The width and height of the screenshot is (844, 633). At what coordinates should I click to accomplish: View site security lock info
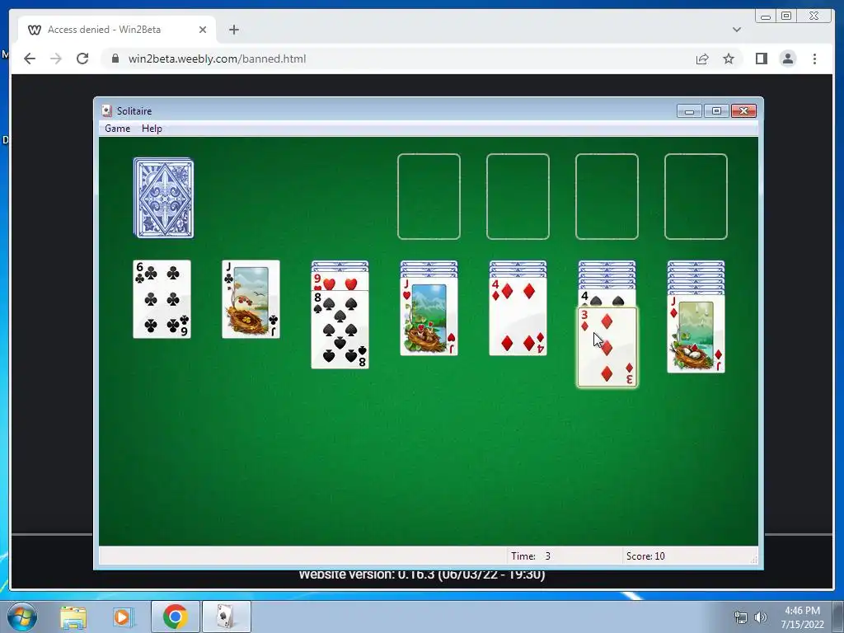tap(115, 59)
